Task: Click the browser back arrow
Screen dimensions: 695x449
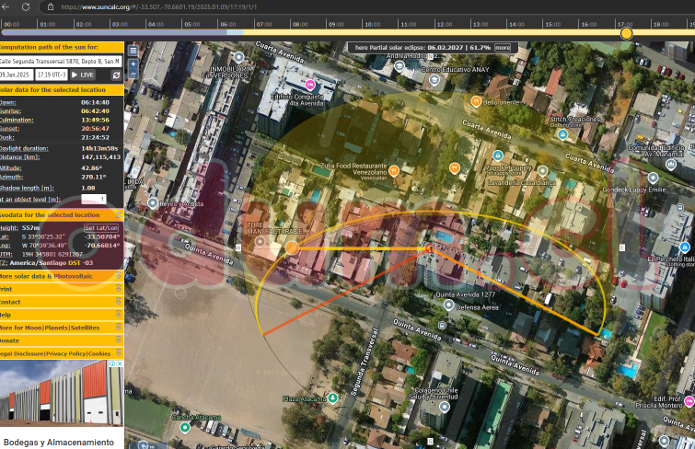Action: pos(6,6)
